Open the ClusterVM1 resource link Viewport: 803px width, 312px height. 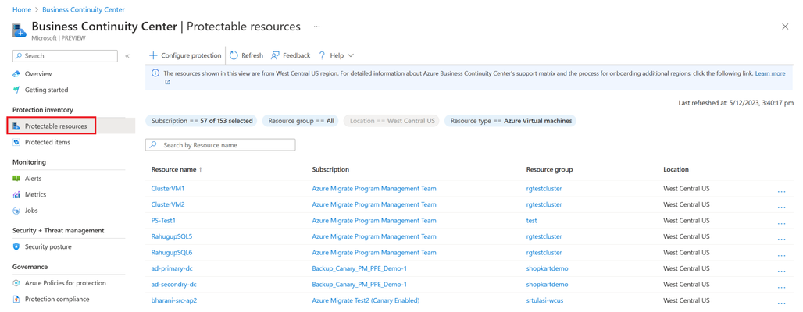coord(167,188)
